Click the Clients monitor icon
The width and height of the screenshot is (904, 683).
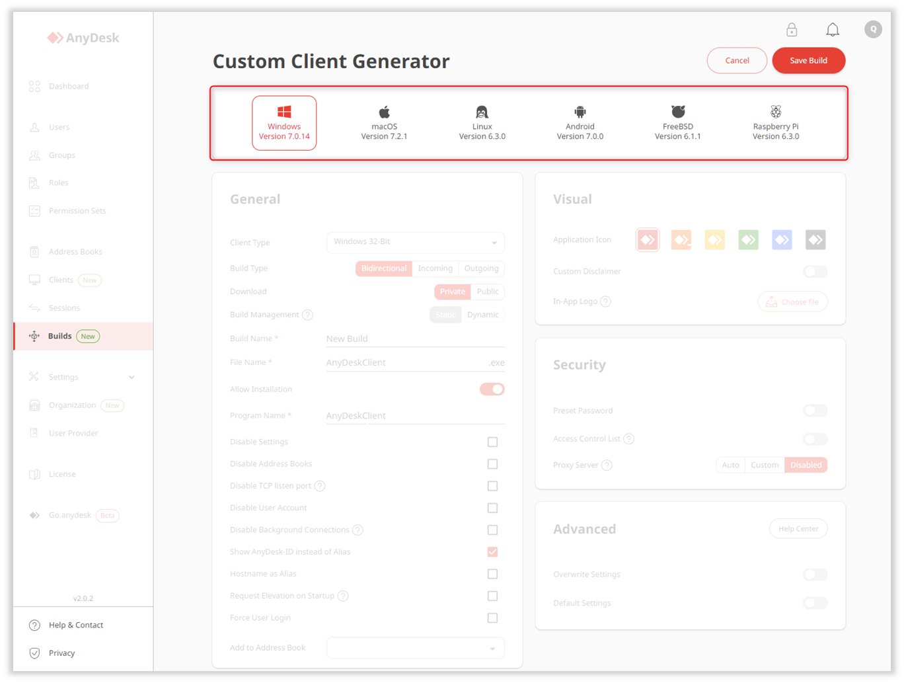tap(34, 280)
